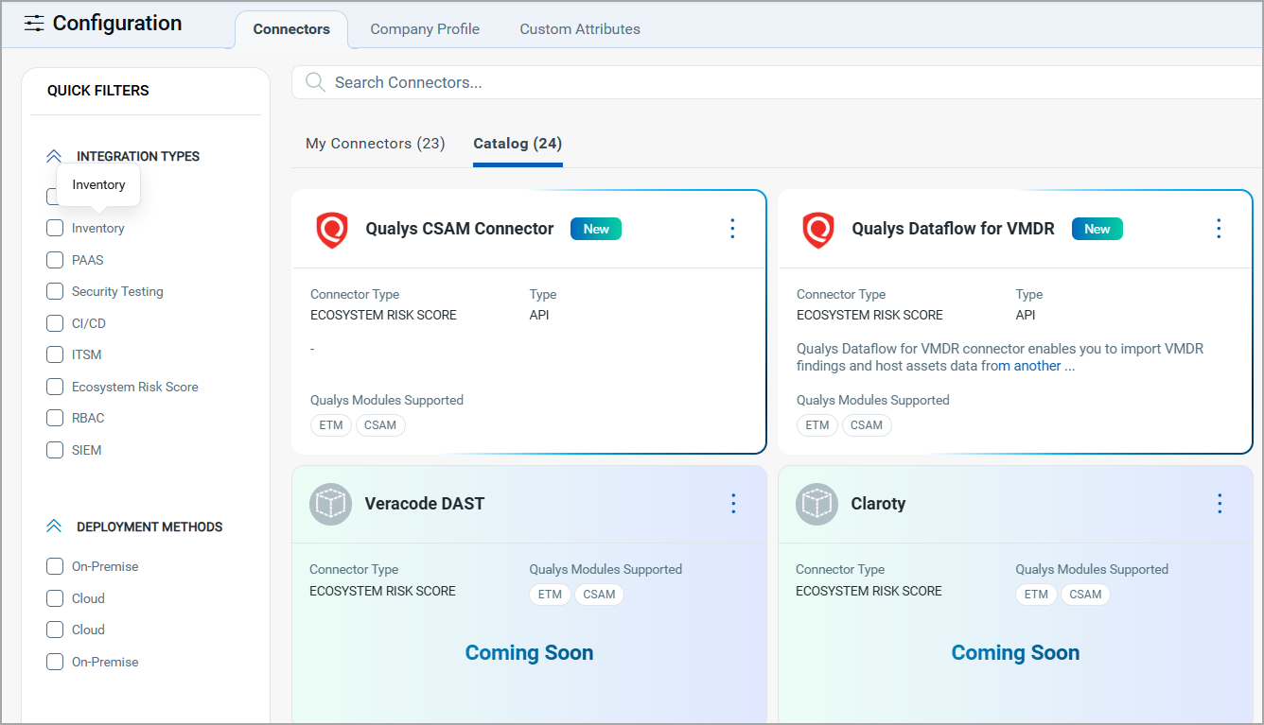Open Claroty three-dot options menu
The height and width of the screenshot is (725, 1264).
[x=1220, y=504]
